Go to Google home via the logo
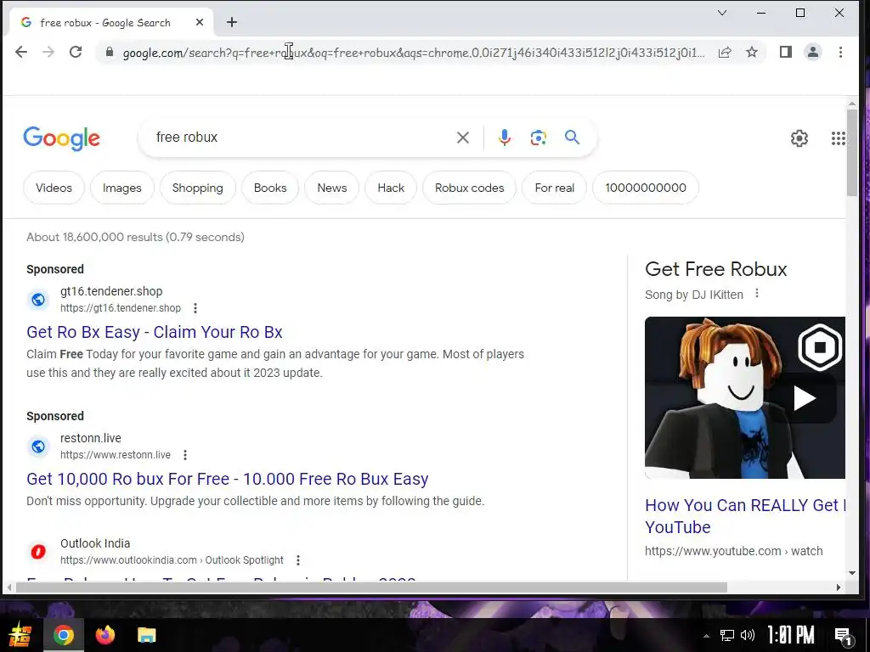This screenshot has height=652, width=870. [61, 138]
